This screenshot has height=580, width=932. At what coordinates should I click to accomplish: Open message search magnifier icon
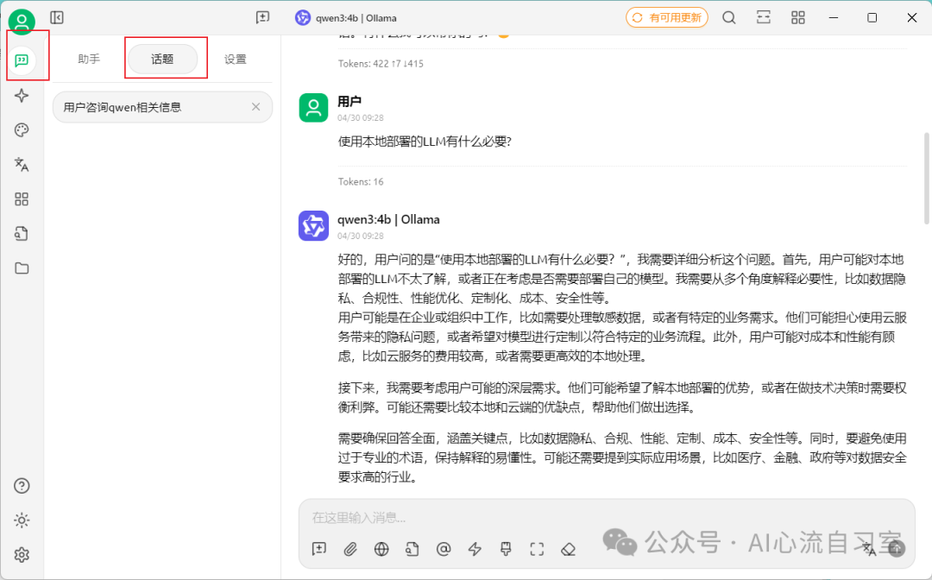[728, 18]
